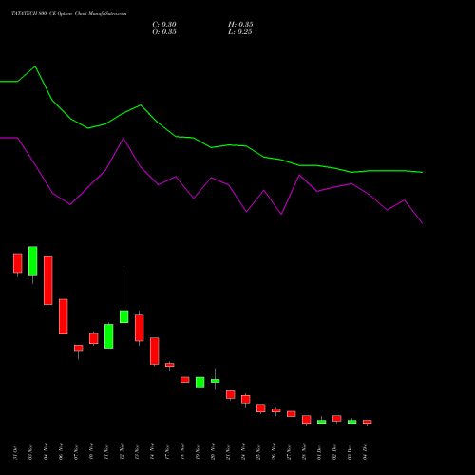The image size is (475, 475).
Task: Click the small red candlestick for 07 Nov
Action: pyautogui.click(x=79, y=348)
